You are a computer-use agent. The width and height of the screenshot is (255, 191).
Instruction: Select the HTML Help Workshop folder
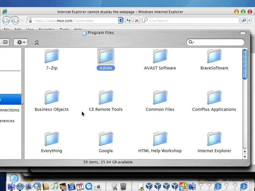tap(160, 142)
